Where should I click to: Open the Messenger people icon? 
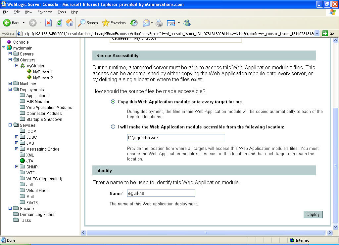(187, 23)
